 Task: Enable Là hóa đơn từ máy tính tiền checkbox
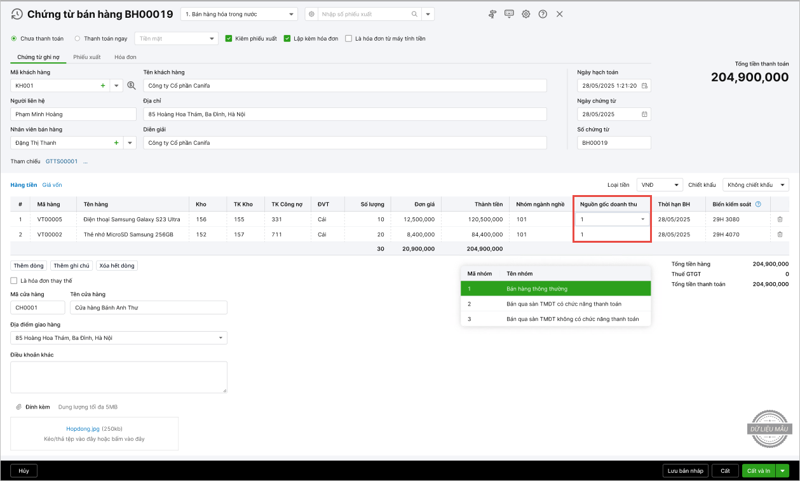coord(348,39)
